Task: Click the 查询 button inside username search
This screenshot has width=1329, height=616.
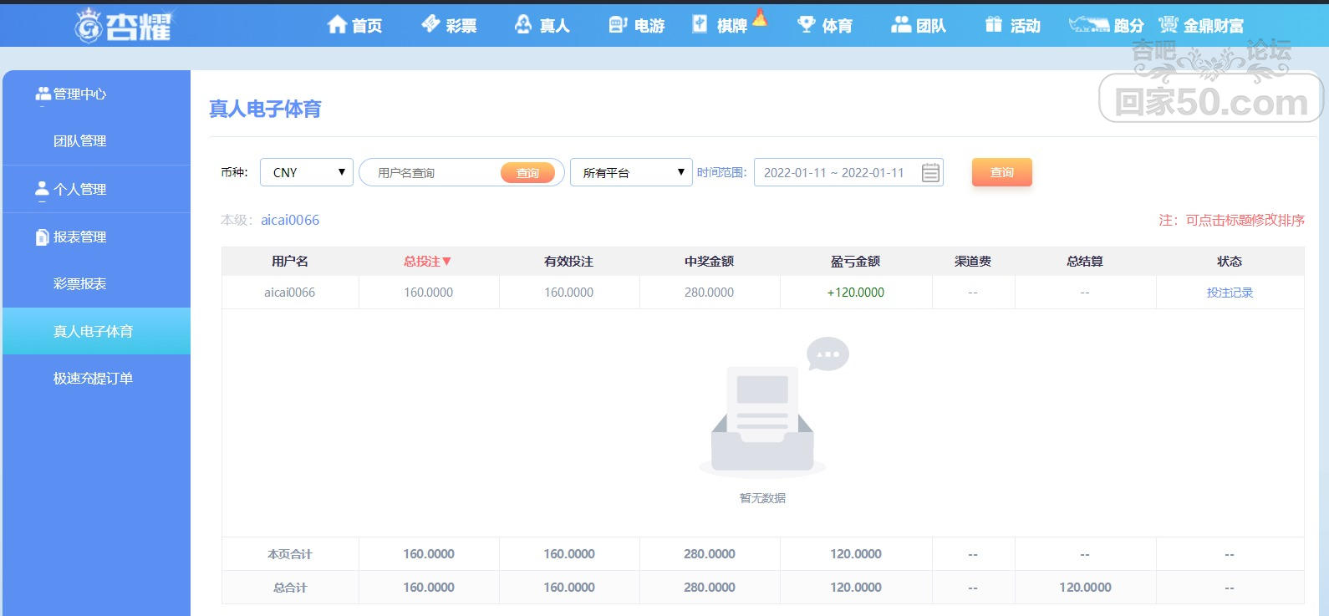Action: click(x=527, y=173)
